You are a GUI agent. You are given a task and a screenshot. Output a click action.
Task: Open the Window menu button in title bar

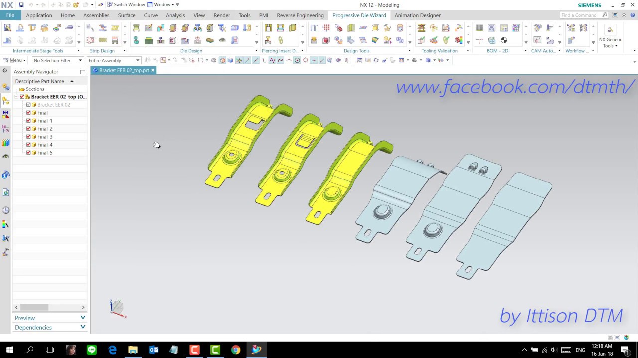160,5
